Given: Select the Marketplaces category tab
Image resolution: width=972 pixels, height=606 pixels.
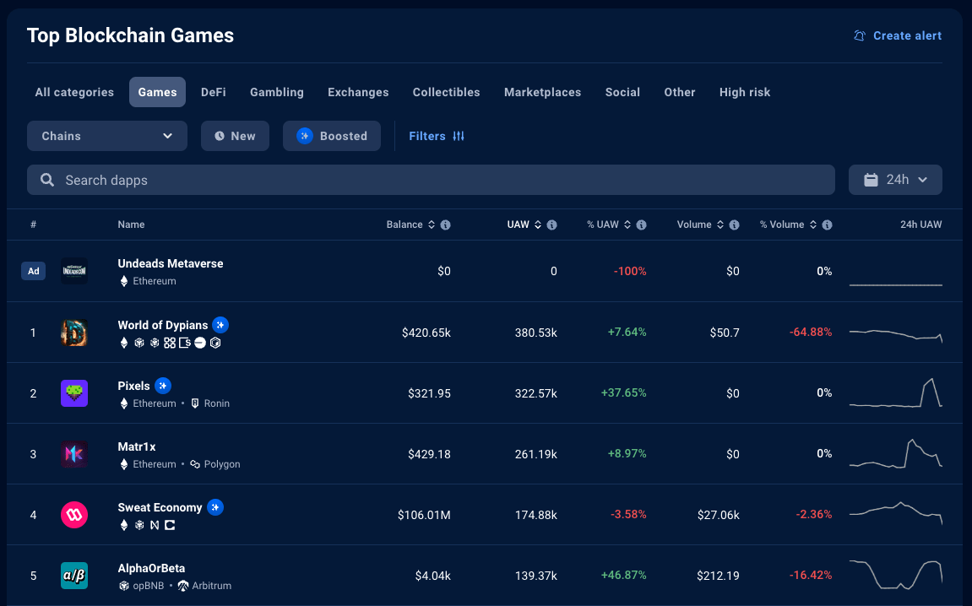Looking at the screenshot, I should [542, 92].
